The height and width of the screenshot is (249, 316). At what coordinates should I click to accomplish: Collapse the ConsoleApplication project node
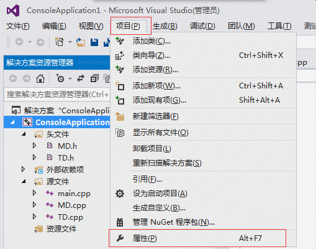12,122
